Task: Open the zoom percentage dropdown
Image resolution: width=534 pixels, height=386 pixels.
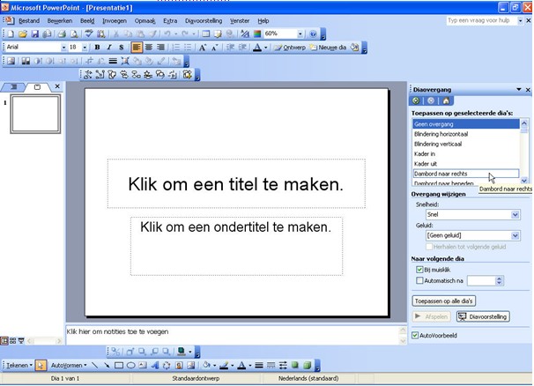Action: pyautogui.click(x=300, y=33)
